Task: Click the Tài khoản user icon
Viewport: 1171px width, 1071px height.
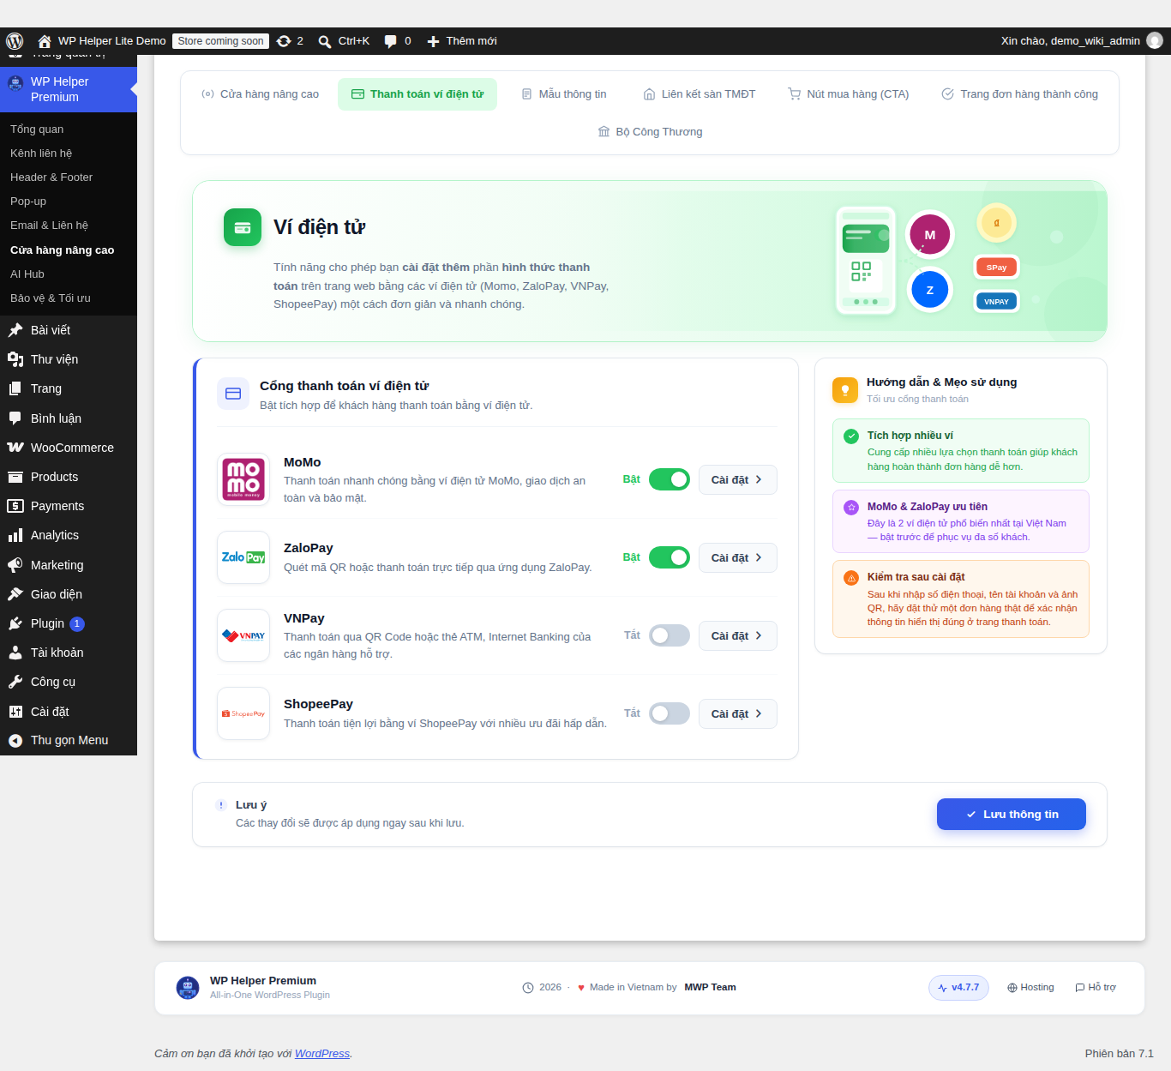Action: pyautogui.click(x=15, y=653)
